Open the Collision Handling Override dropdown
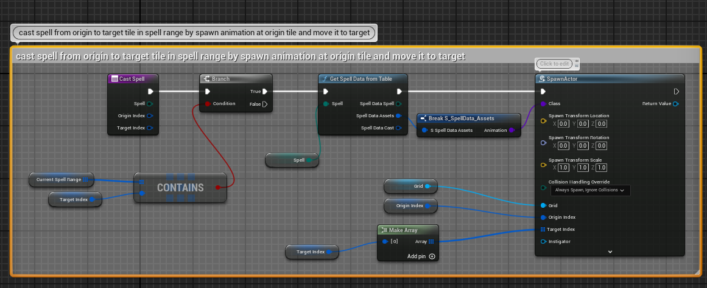The image size is (707, 288). pos(590,190)
